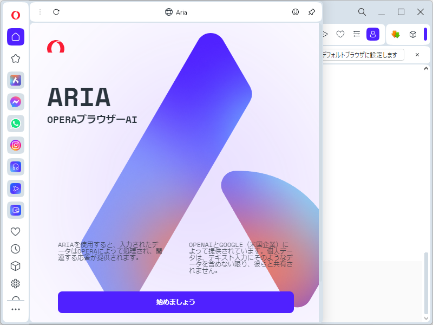433x325 pixels.
Task: Reload the Aria page
Action: click(x=56, y=11)
